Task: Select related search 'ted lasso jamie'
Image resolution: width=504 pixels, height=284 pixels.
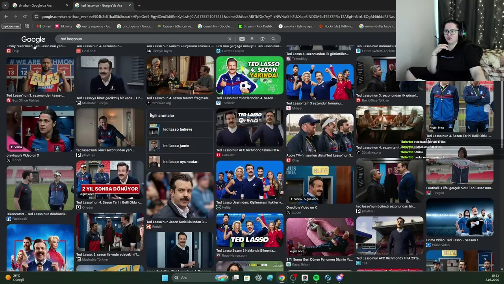Action: click(180, 146)
